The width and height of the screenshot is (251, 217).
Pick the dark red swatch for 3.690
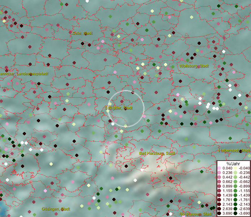pyautogui.click(x=219, y=213)
